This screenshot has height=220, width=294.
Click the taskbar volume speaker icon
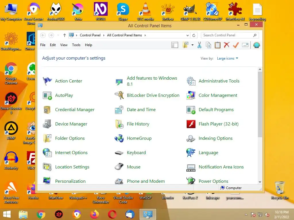coord(267,215)
